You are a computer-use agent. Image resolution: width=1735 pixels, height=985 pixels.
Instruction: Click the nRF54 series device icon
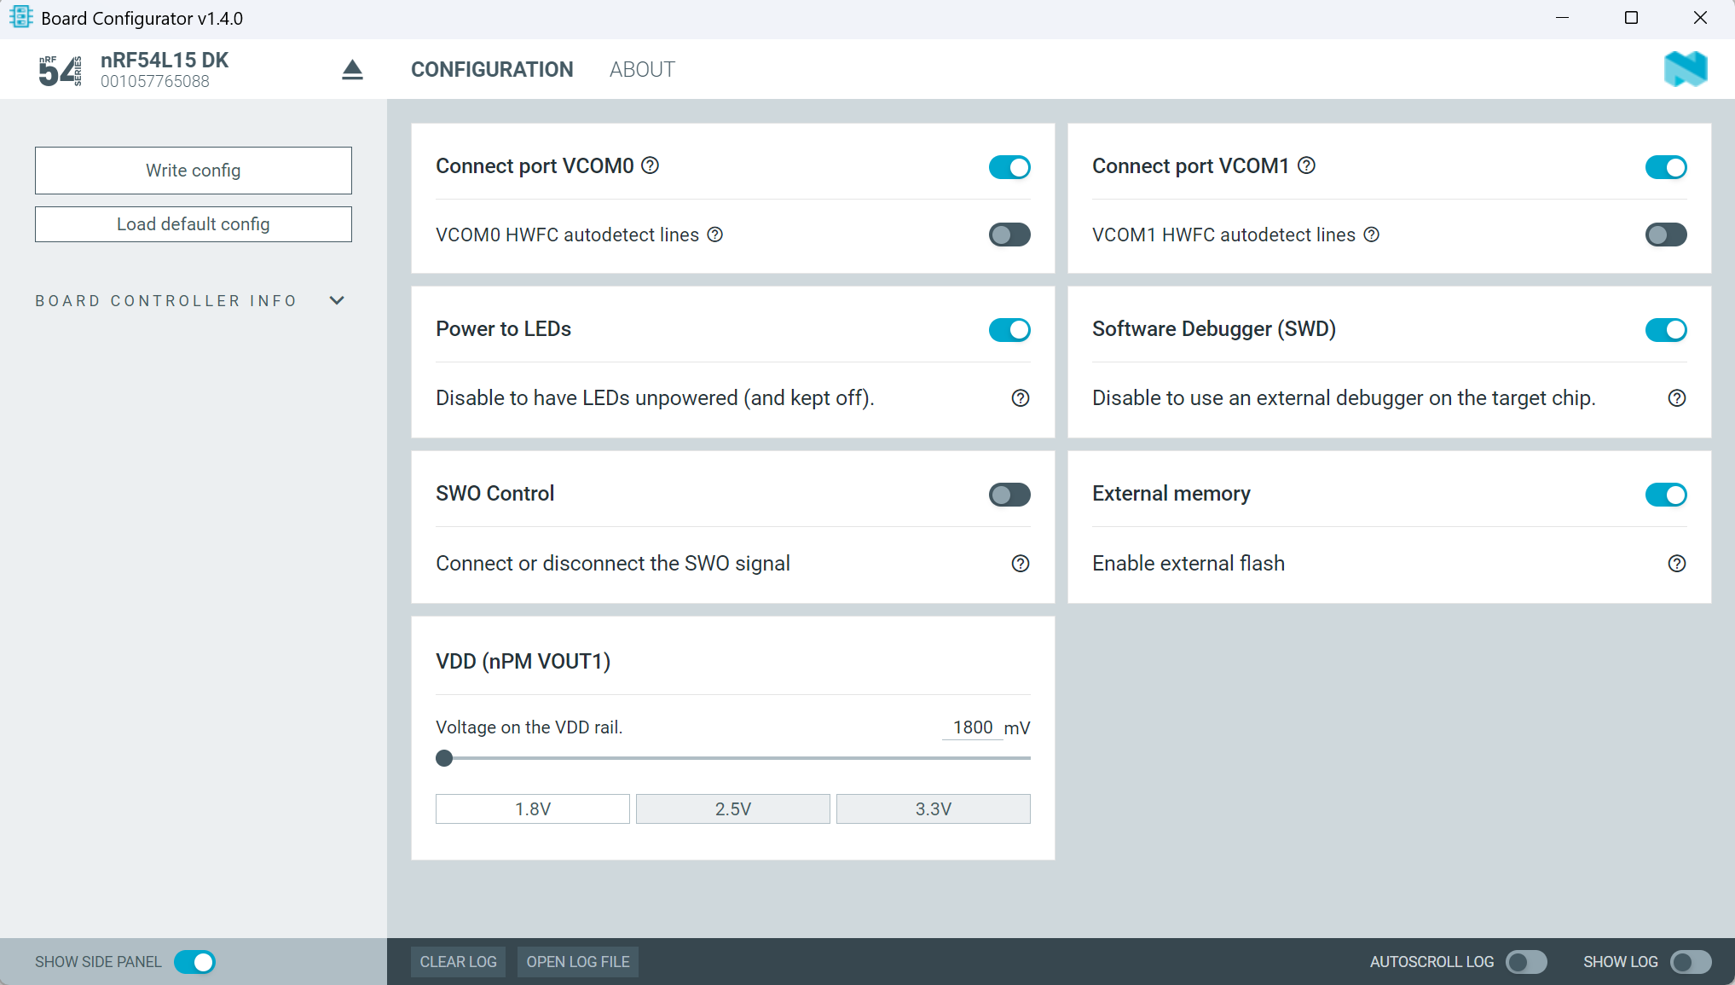pos(61,71)
